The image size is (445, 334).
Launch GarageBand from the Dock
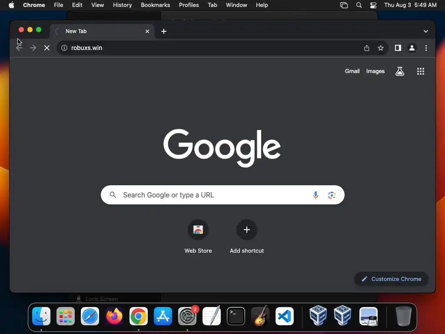(260, 316)
